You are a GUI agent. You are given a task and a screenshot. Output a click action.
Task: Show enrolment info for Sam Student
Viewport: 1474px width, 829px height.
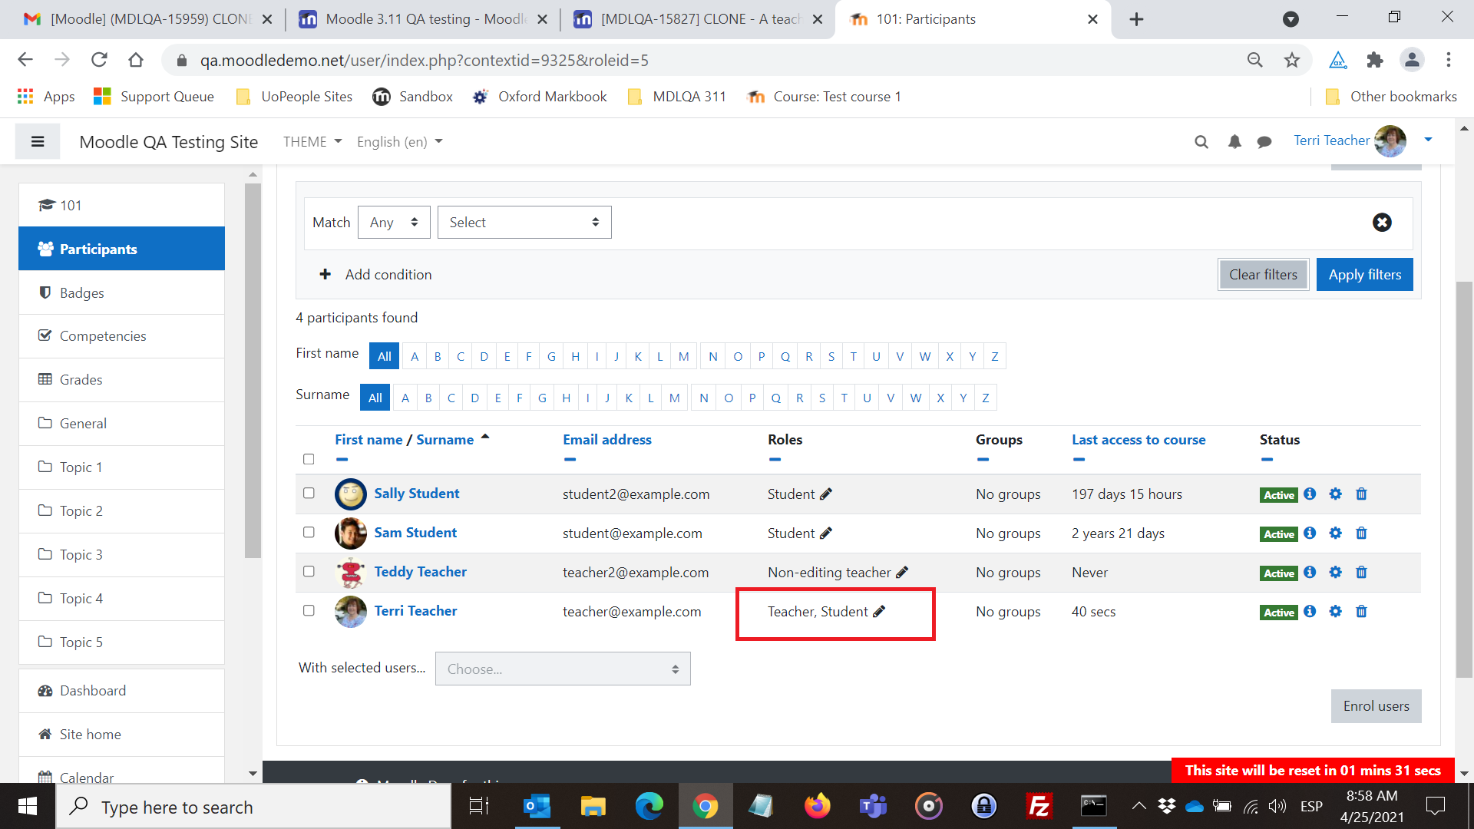click(x=1310, y=533)
